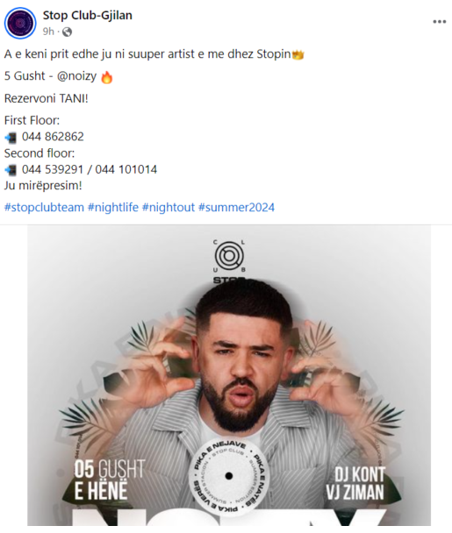Click the Stop Club-Gjilan profile picture
The height and width of the screenshot is (533, 452).
click(20, 23)
